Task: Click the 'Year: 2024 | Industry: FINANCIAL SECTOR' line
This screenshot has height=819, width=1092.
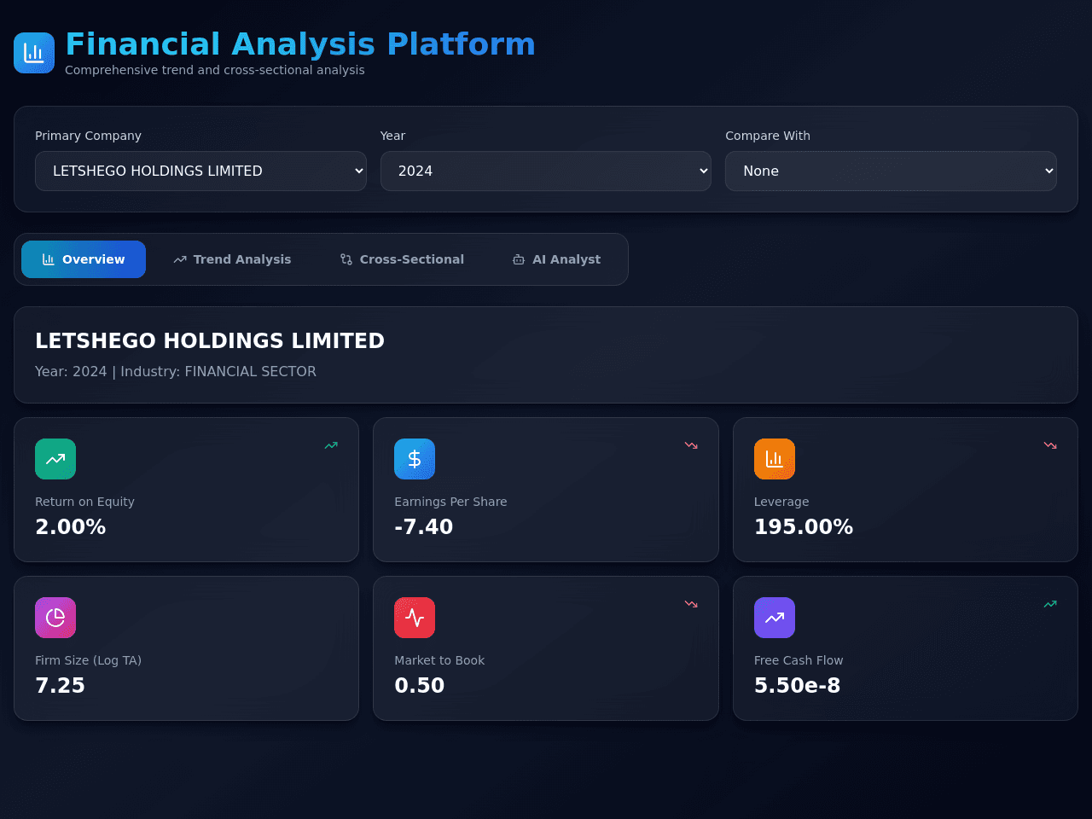Action: (x=176, y=371)
